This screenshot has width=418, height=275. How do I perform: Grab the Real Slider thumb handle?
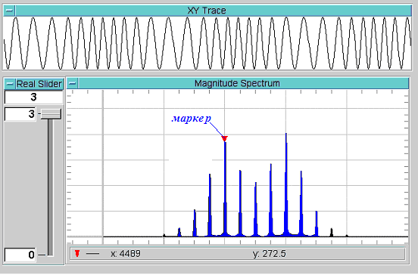point(51,114)
